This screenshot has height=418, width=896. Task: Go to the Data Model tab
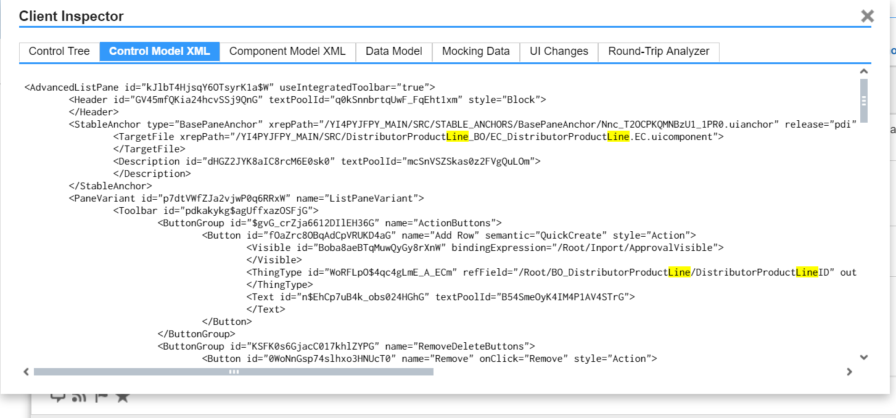click(394, 52)
